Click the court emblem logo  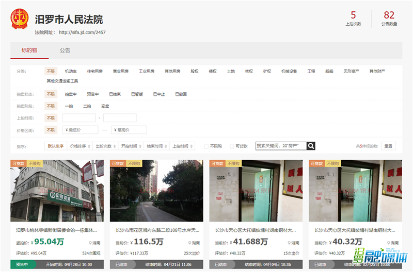20,19
